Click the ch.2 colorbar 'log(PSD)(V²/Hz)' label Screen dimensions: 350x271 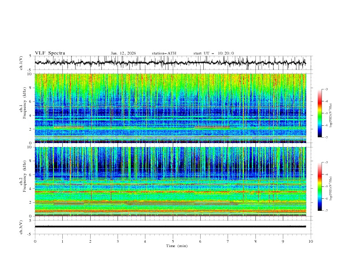tap(331, 189)
